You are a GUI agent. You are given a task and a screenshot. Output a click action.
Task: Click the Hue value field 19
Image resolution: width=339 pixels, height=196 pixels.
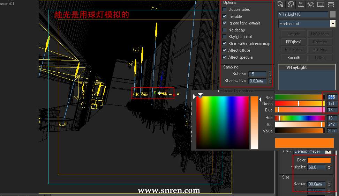(x=332, y=118)
